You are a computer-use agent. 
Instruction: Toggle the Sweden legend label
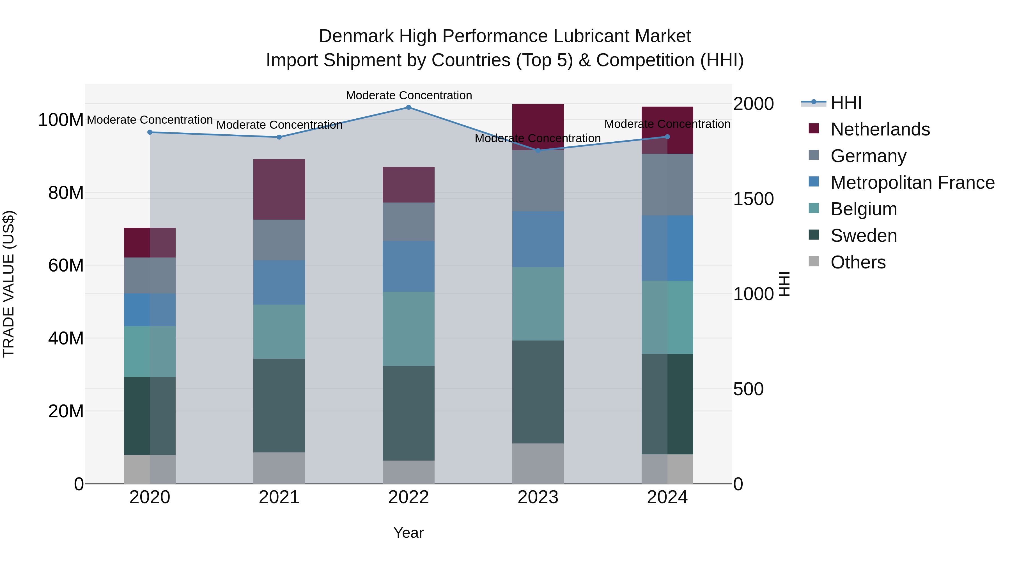pos(864,236)
